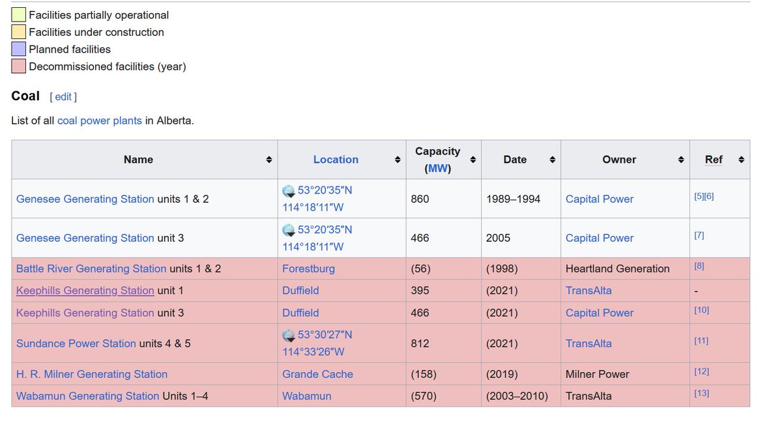Open reference [6] citation
The image size is (782, 421).
pyautogui.click(x=710, y=196)
